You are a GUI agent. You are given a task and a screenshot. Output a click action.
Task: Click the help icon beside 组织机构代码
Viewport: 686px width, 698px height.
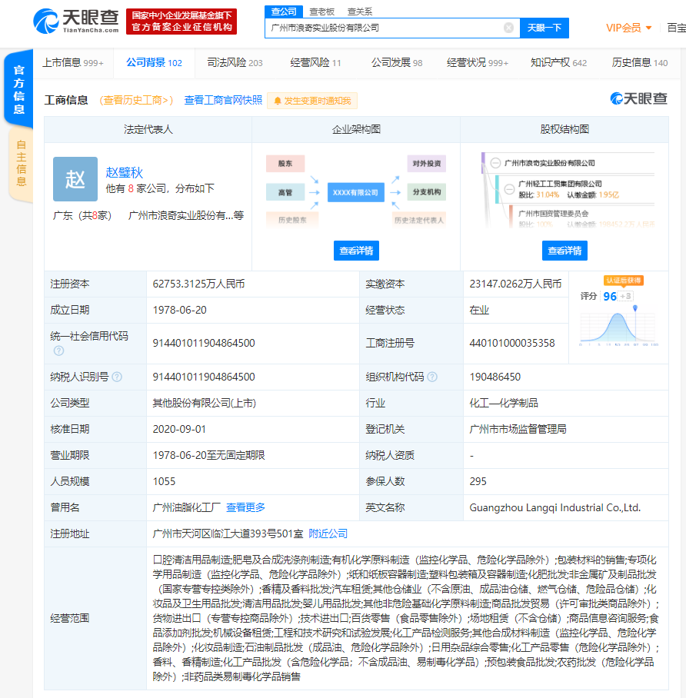click(432, 377)
